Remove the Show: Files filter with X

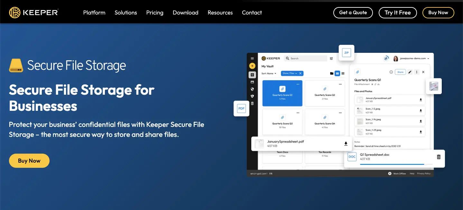[301, 73]
